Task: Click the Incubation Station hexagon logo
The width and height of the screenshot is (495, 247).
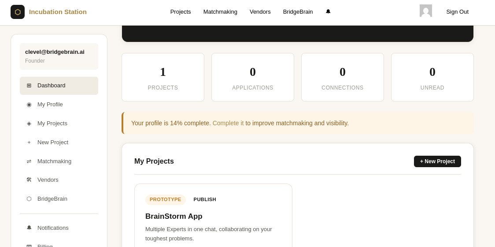Action: coord(18,12)
